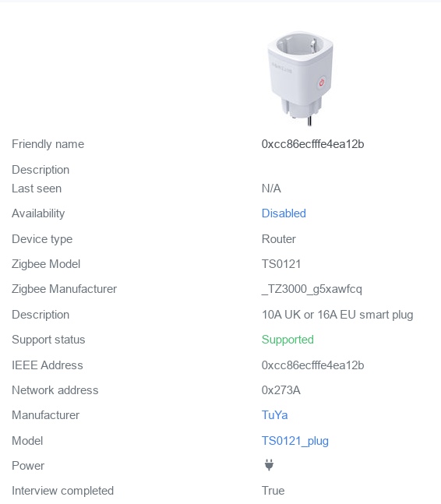Click the smart plug device image
Viewport: 441px width, 504px height.
(300, 79)
